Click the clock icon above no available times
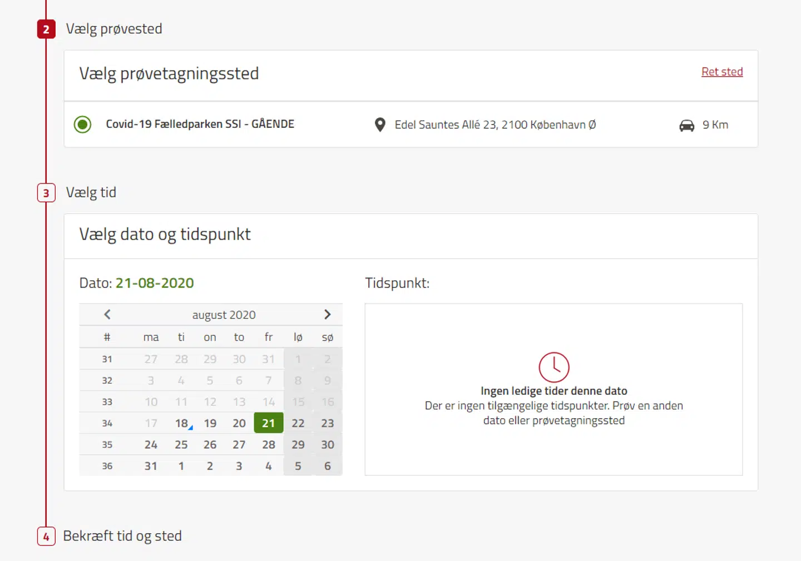Screen dimensions: 801x561 [x=554, y=367]
